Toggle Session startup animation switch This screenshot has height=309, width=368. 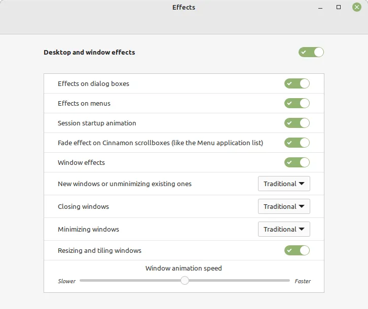(x=297, y=123)
